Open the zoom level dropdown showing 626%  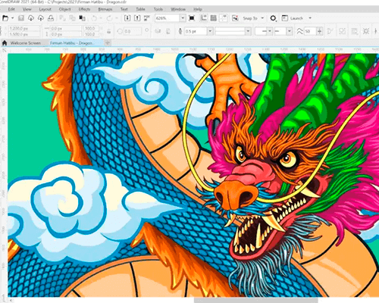click(183, 18)
